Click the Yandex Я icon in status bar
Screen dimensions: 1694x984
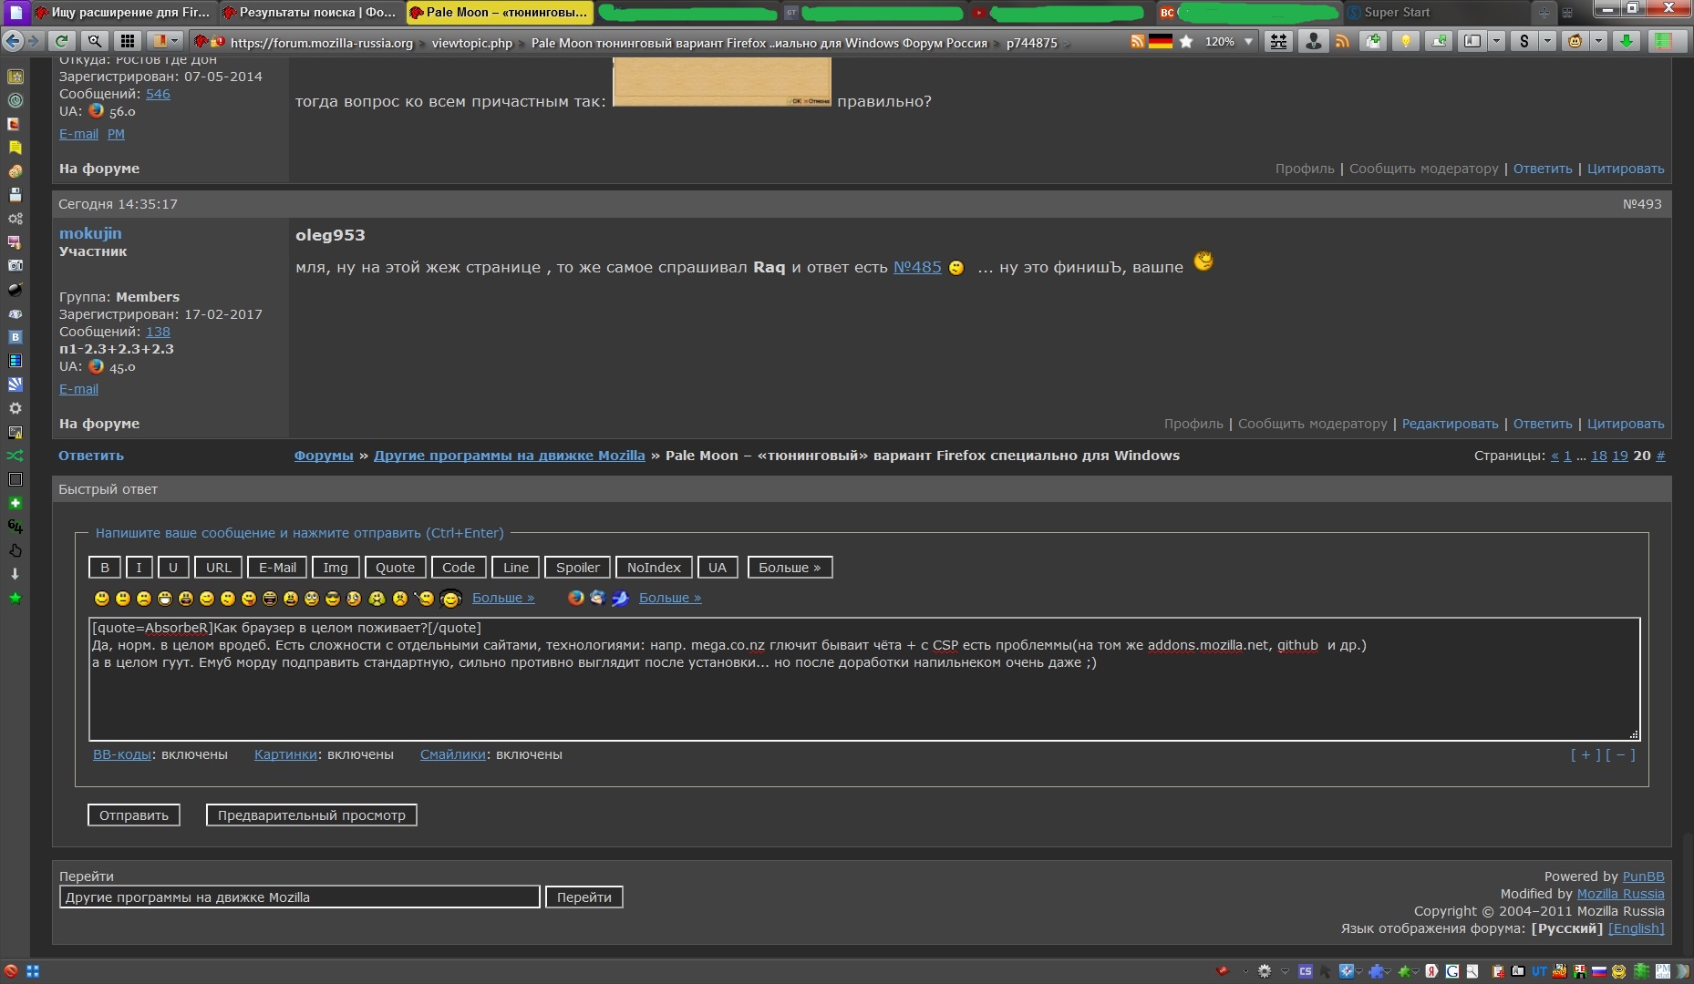point(1432,971)
